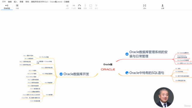Viewport: 192px width, 108px height.
Task: Select Oracle数据库管理系统的安装与日常管理 topic
Action: (148, 54)
